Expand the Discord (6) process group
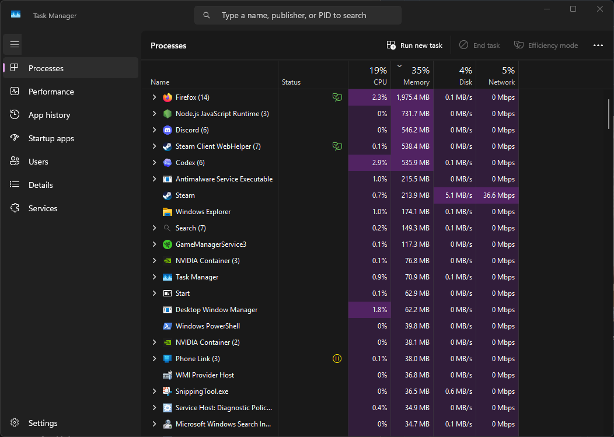 tap(154, 130)
